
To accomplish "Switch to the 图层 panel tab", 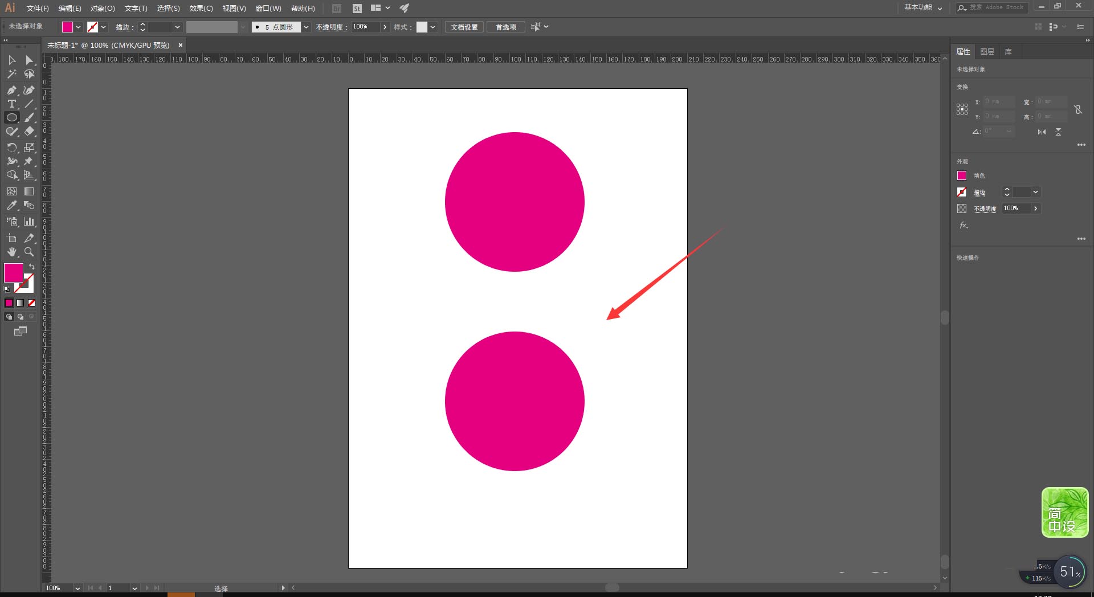I will 987,52.
